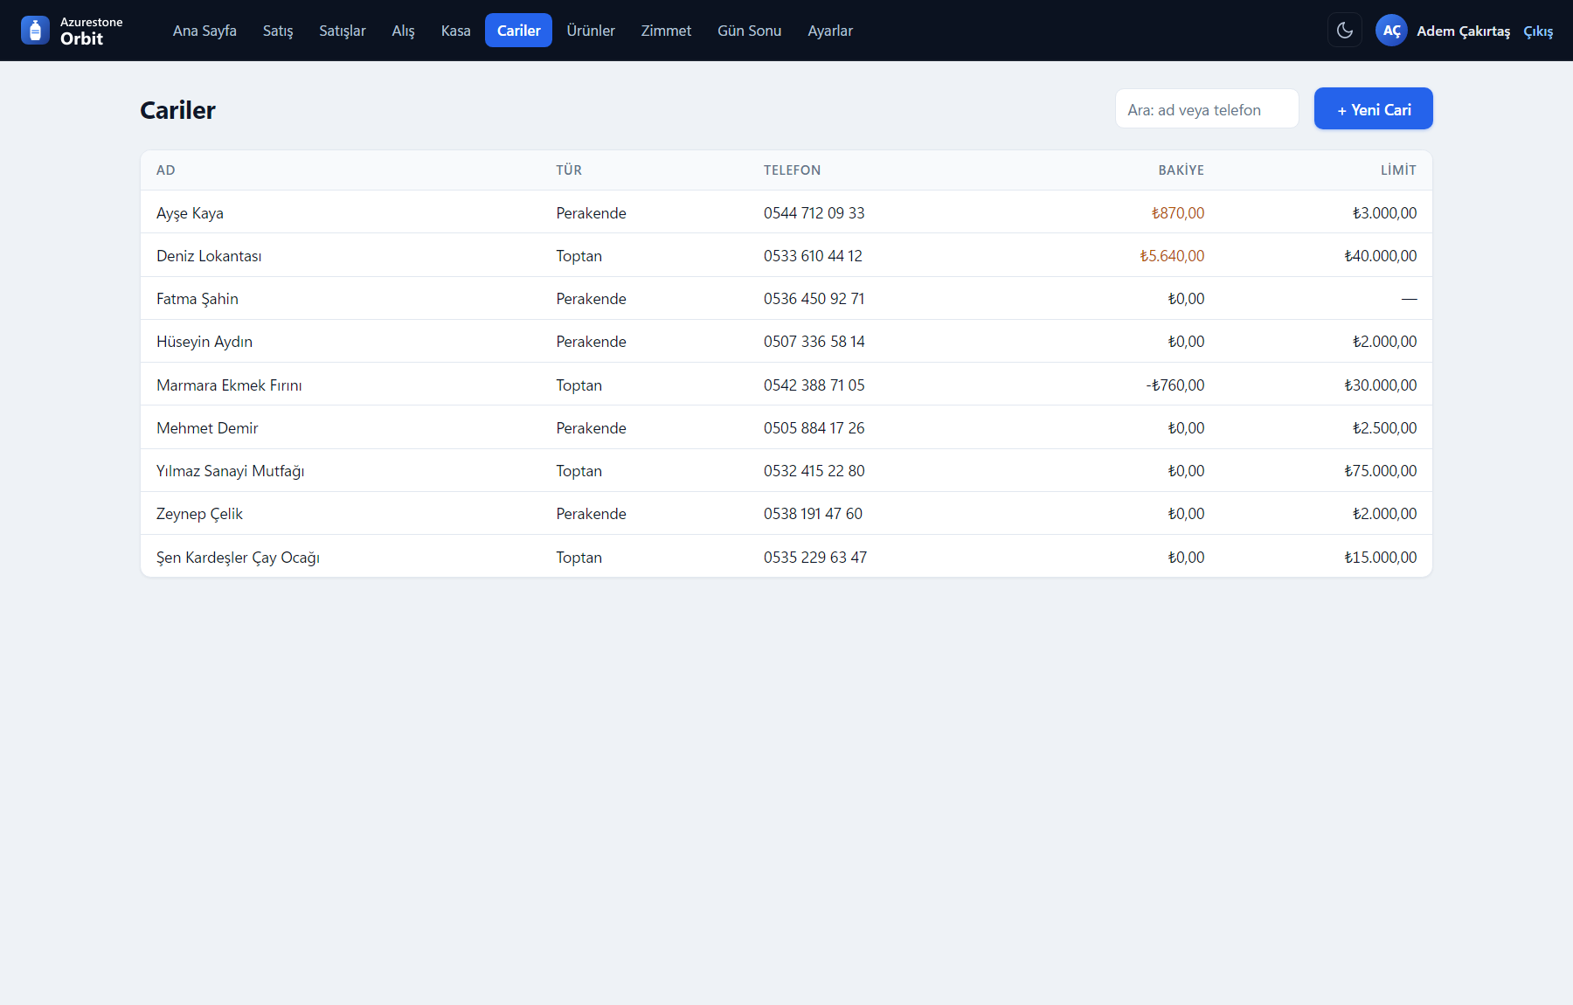Click phone number 0538 191 47 60
The height and width of the screenshot is (1005, 1573).
click(x=813, y=514)
